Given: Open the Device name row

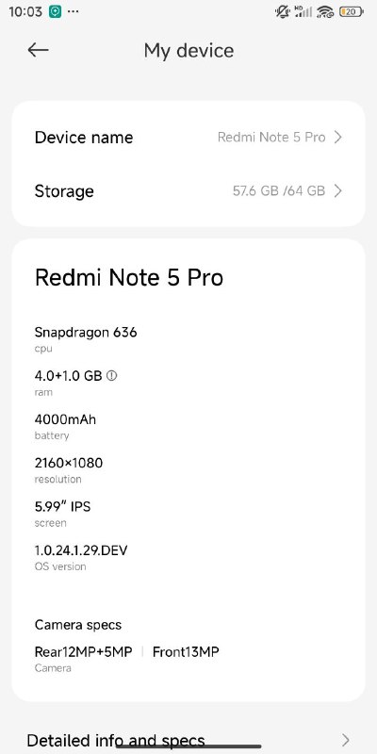Looking at the screenshot, I should (188, 138).
